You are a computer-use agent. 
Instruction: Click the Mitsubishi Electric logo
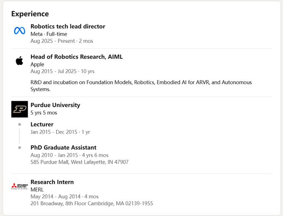[x=19, y=186]
